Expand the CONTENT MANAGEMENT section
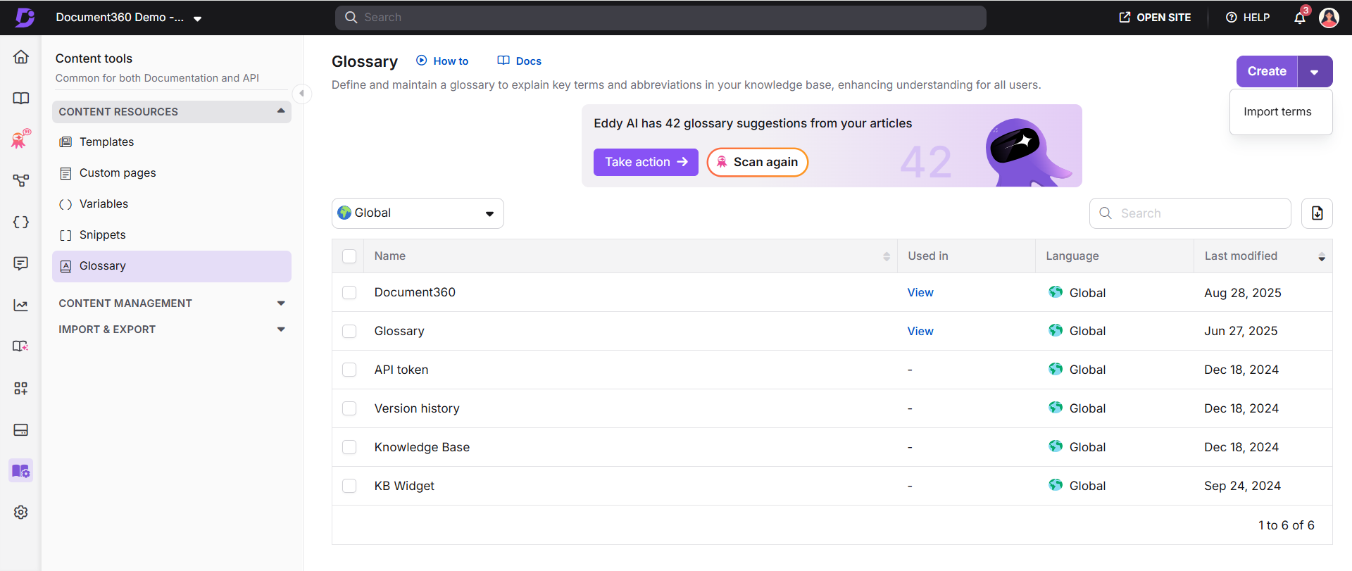 pos(172,303)
